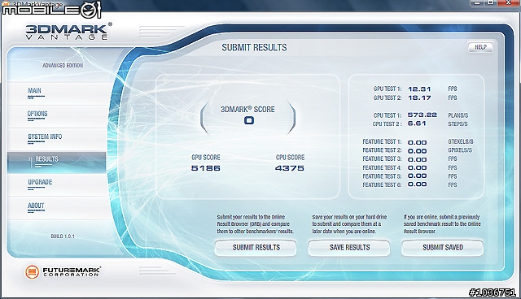
Task: Click the FEATURE TEST 5 label
Action: pos(382,176)
